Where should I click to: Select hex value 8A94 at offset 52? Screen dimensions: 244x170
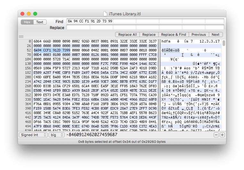(x=37, y=50)
